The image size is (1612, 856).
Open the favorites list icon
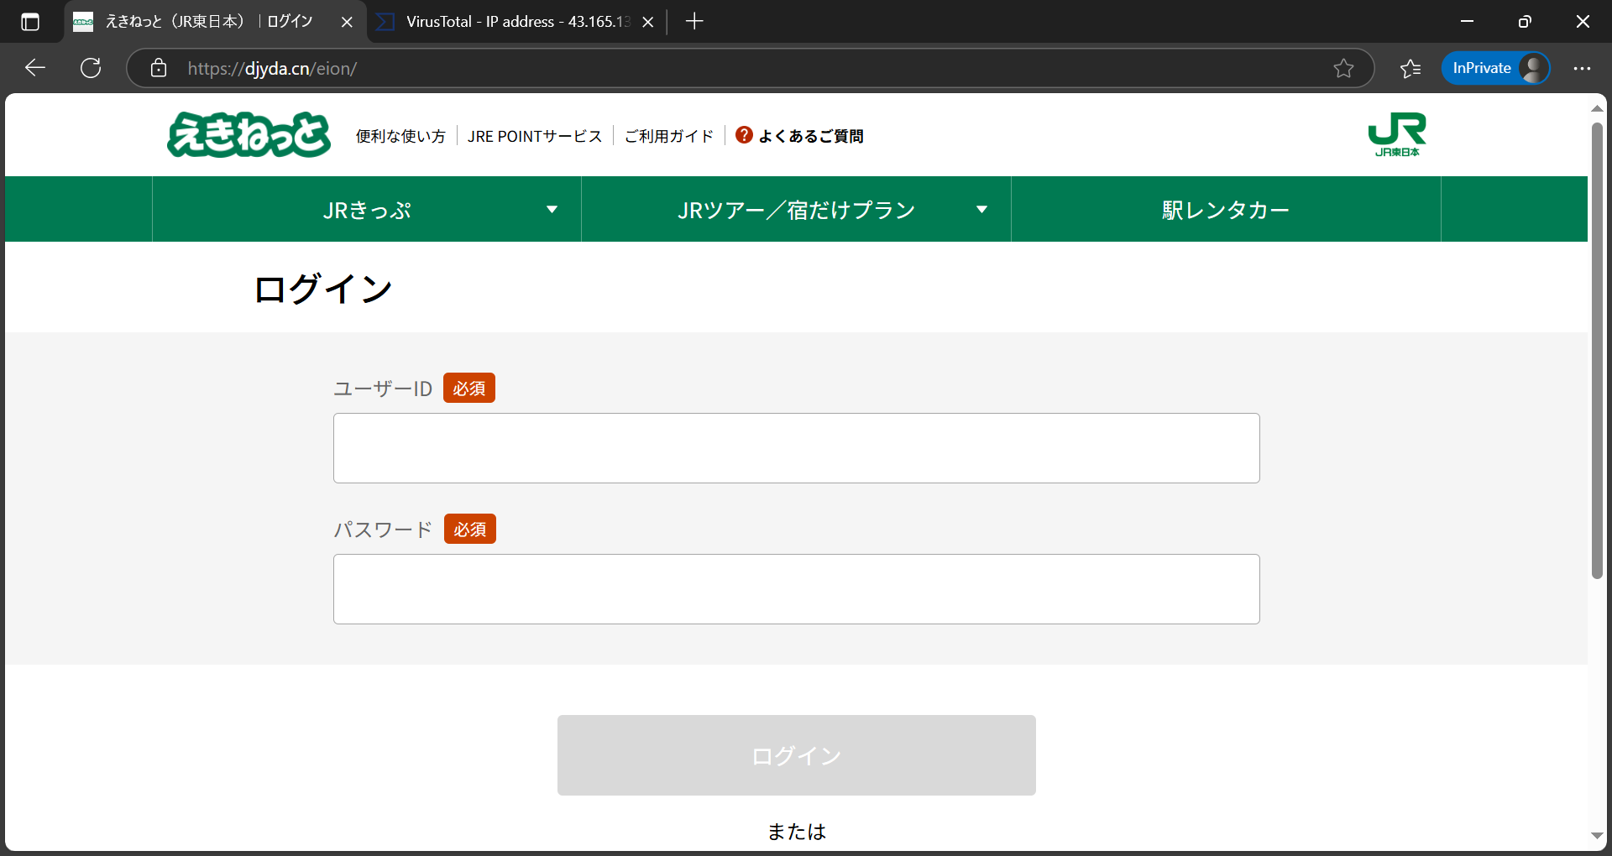pyautogui.click(x=1410, y=68)
